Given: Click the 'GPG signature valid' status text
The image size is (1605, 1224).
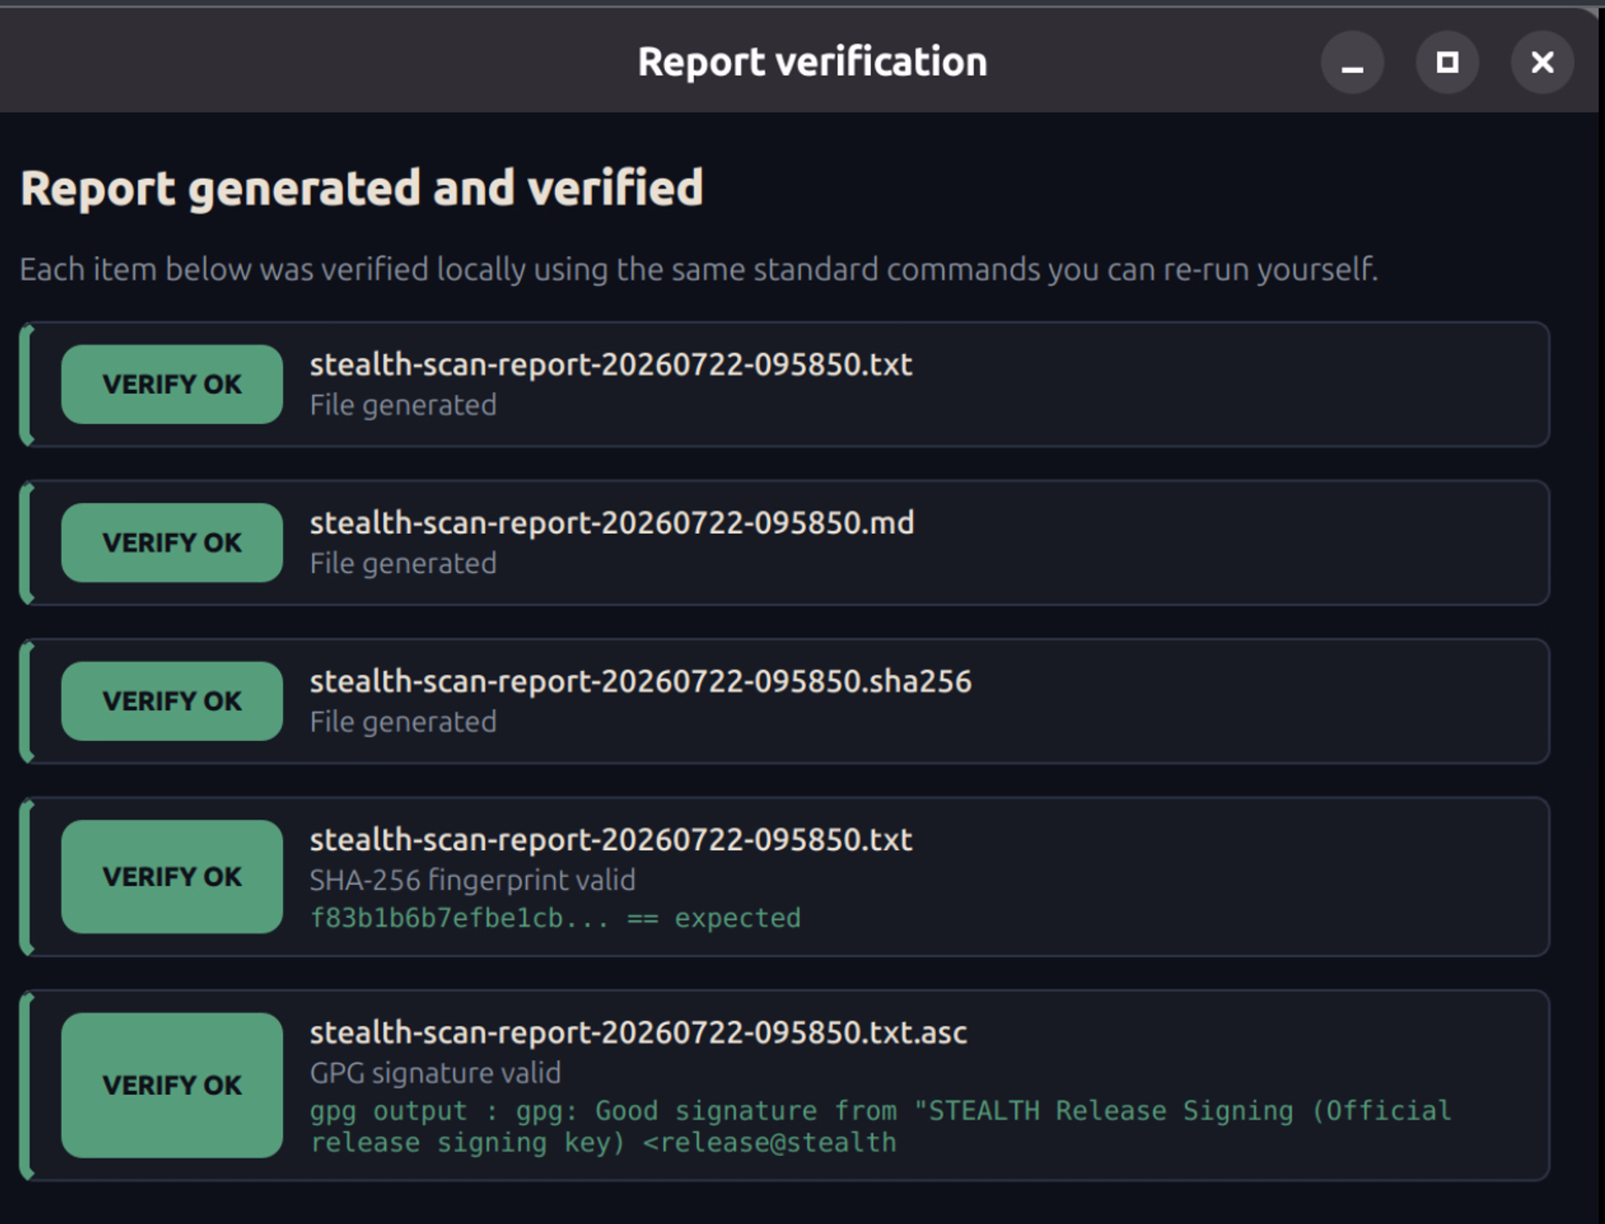Looking at the screenshot, I should pyautogui.click(x=435, y=1073).
